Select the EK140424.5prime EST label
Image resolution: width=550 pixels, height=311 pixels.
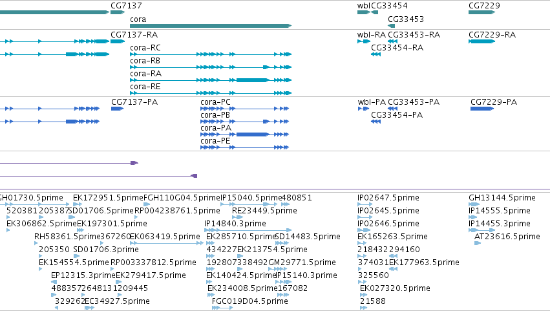[240, 276]
